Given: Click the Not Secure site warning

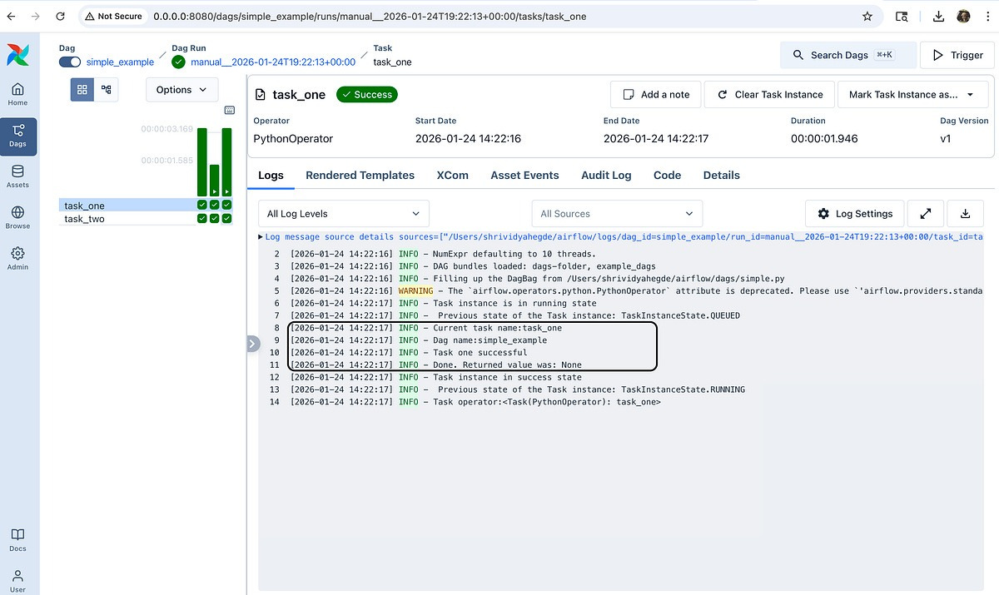Looking at the screenshot, I should tap(113, 16).
